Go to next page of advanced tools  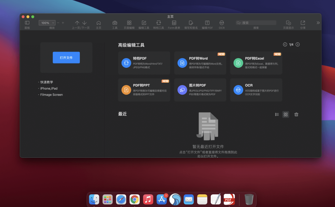(297, 44)
